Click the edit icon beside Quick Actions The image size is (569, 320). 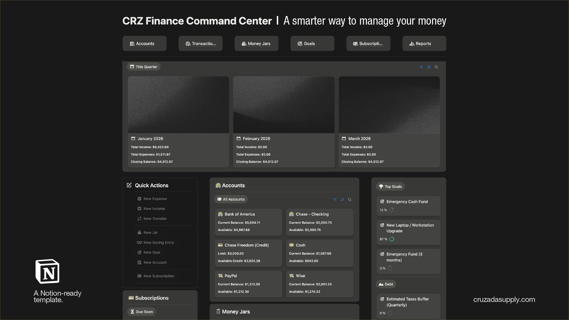[x=129, y=185]
